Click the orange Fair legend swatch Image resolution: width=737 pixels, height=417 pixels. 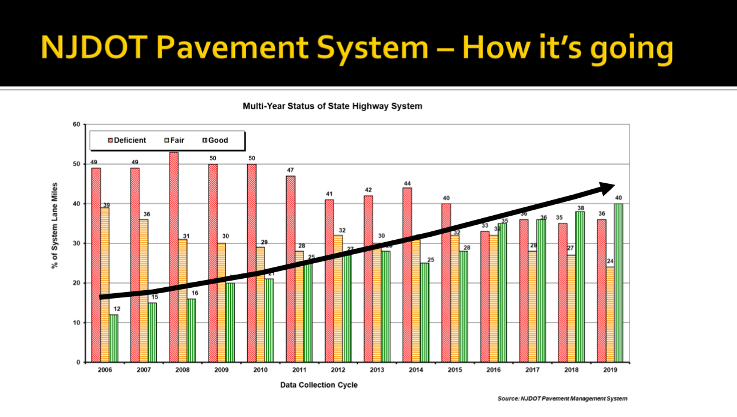166,141
